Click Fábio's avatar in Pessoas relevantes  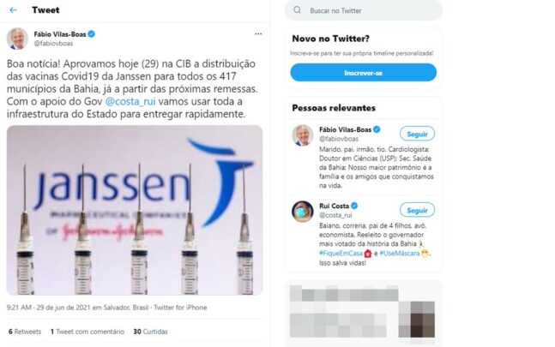click(x=302, y=135)
